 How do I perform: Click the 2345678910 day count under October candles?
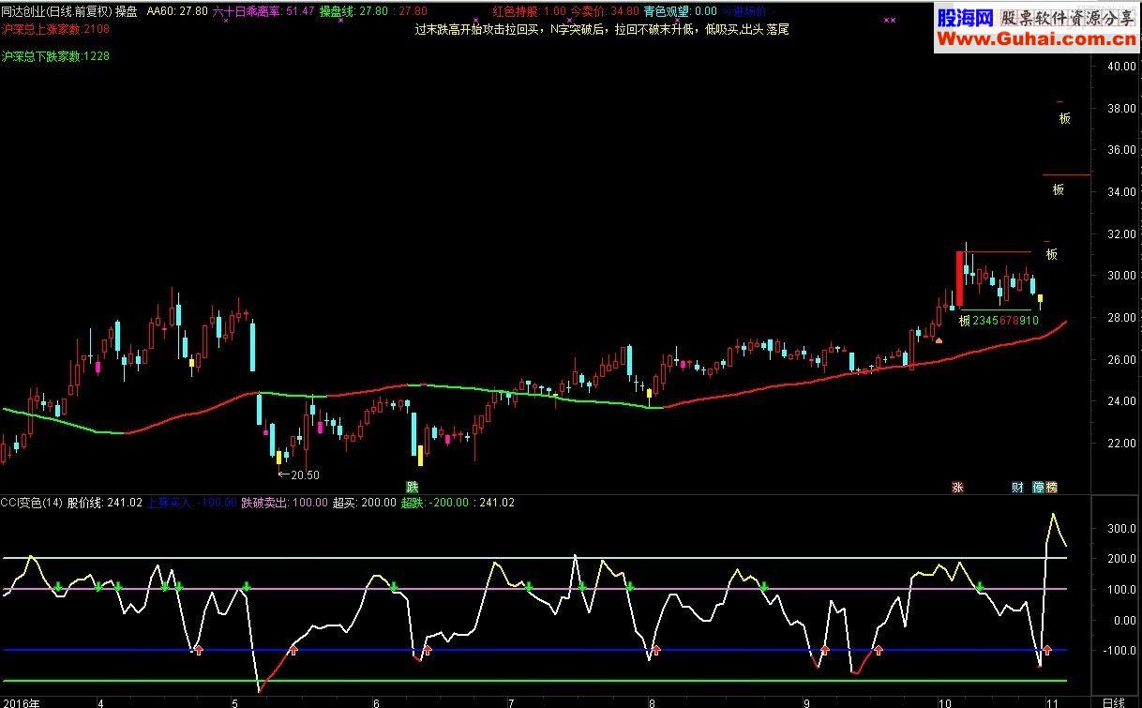(1006, 321)
